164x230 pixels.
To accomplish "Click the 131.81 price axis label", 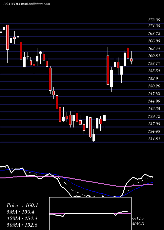I will (154, 138).
